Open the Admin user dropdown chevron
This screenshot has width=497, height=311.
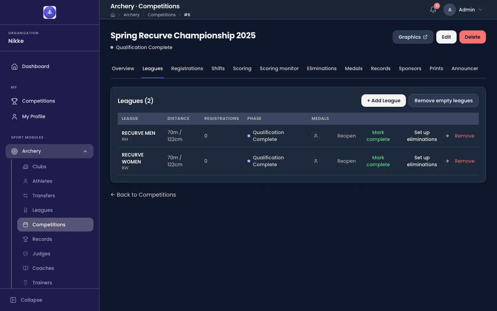click(480, 10)
